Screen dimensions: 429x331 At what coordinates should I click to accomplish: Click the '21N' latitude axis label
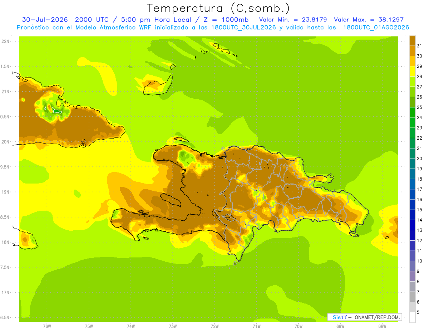(x=5, y=91)
